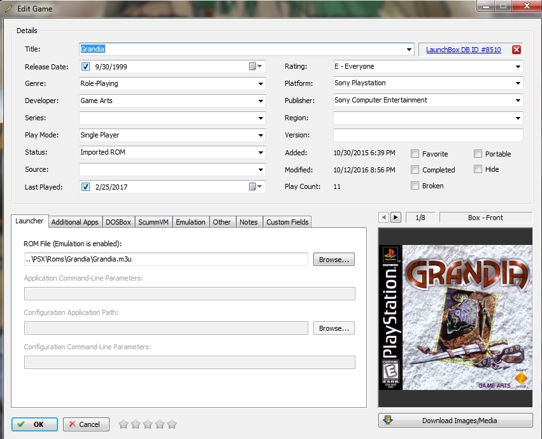
Task: Set rating to three stars
Action: 148,424
